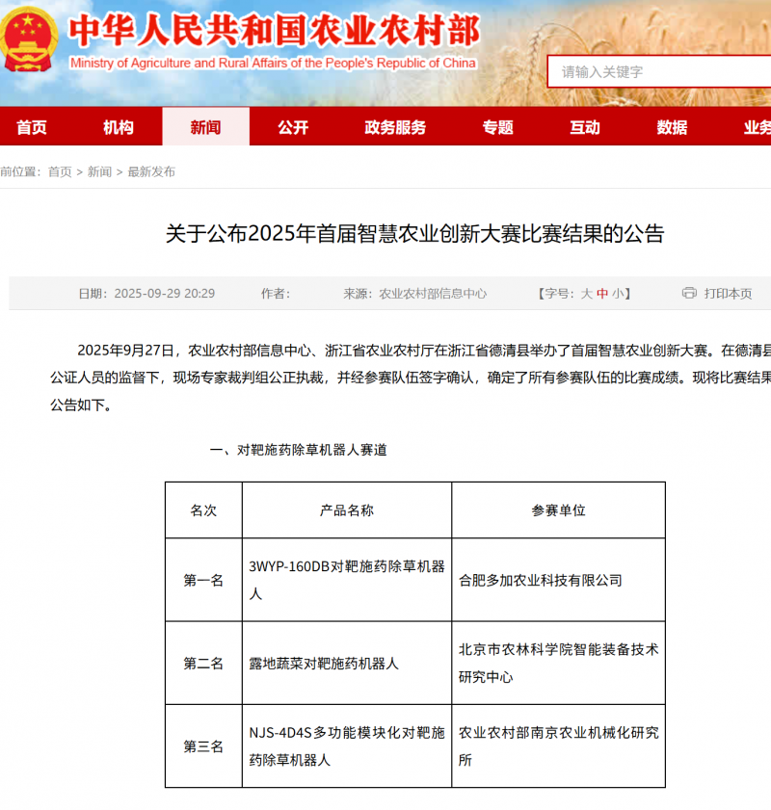The width and height of the screenshot is (771, 810).
Task: Click the 打印本页 print link
Action: [728, 294]
